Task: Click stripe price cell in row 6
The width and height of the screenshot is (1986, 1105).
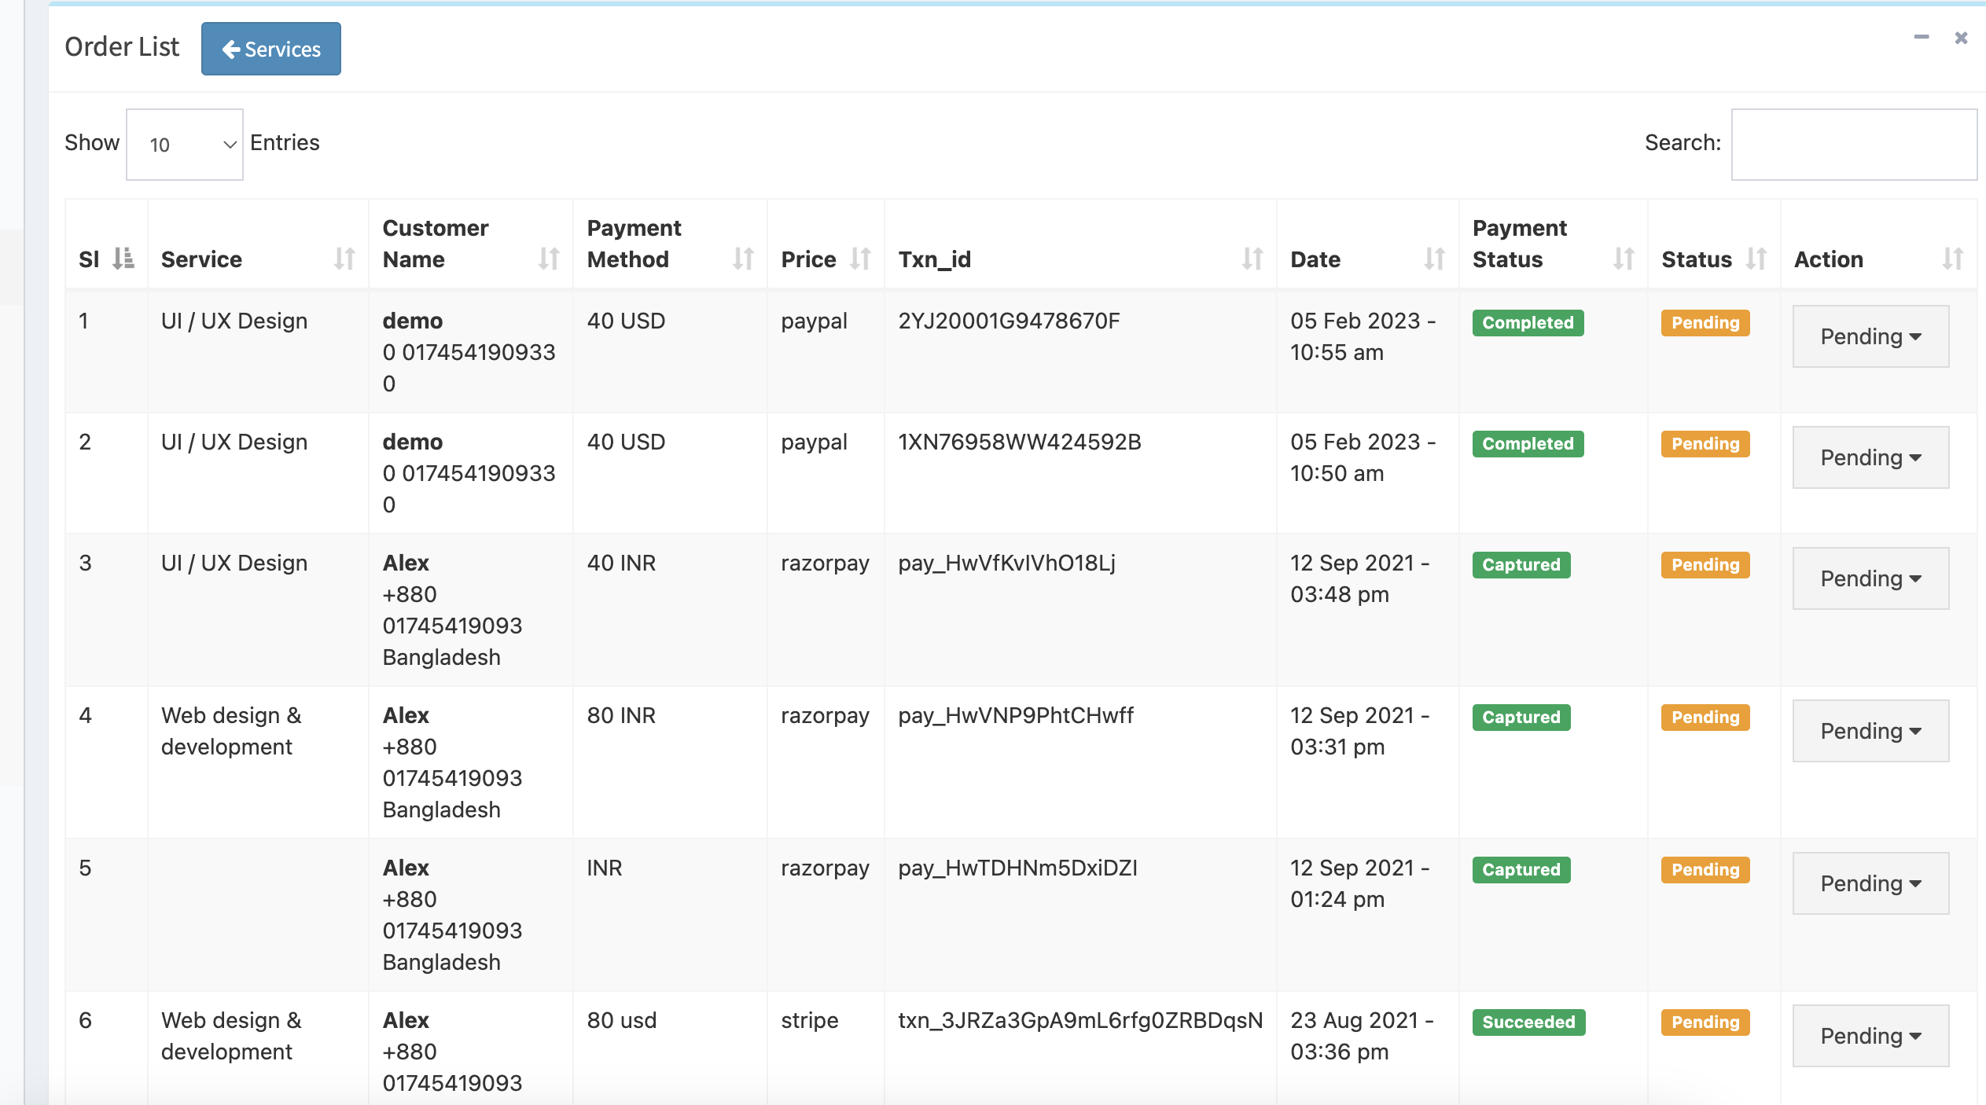Action: [809, 1020]
